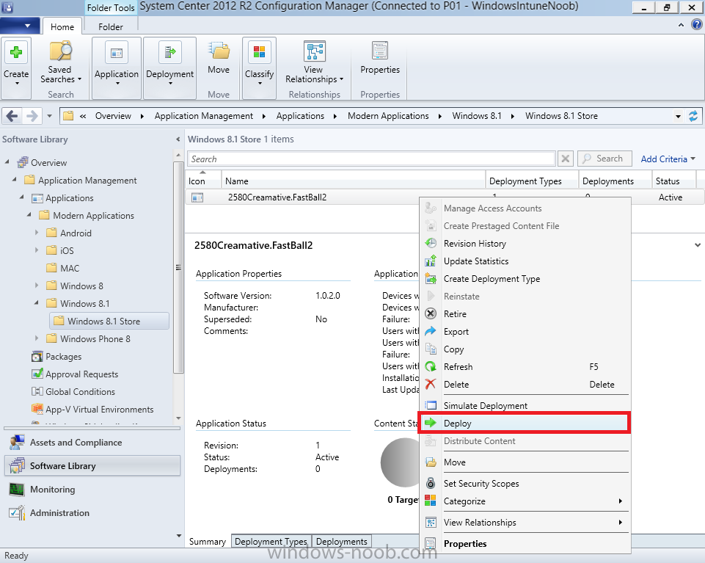Sort by the Name column header
The height and width of the screenshot is (563, 705).
coord(354,181)
